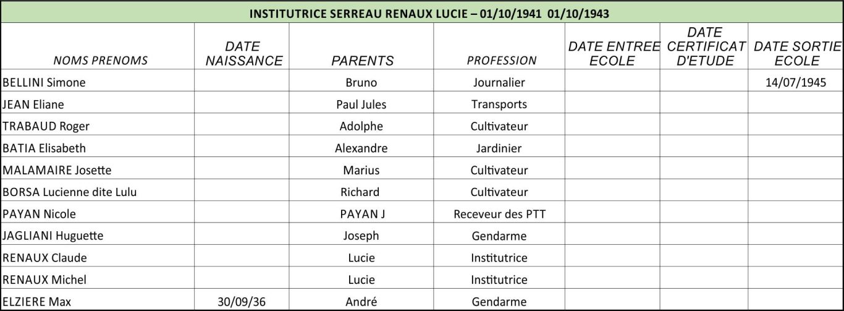Select the DATE CERTIFICAT D'ETUDE header
844x311 pixels.
pos(704,46)
